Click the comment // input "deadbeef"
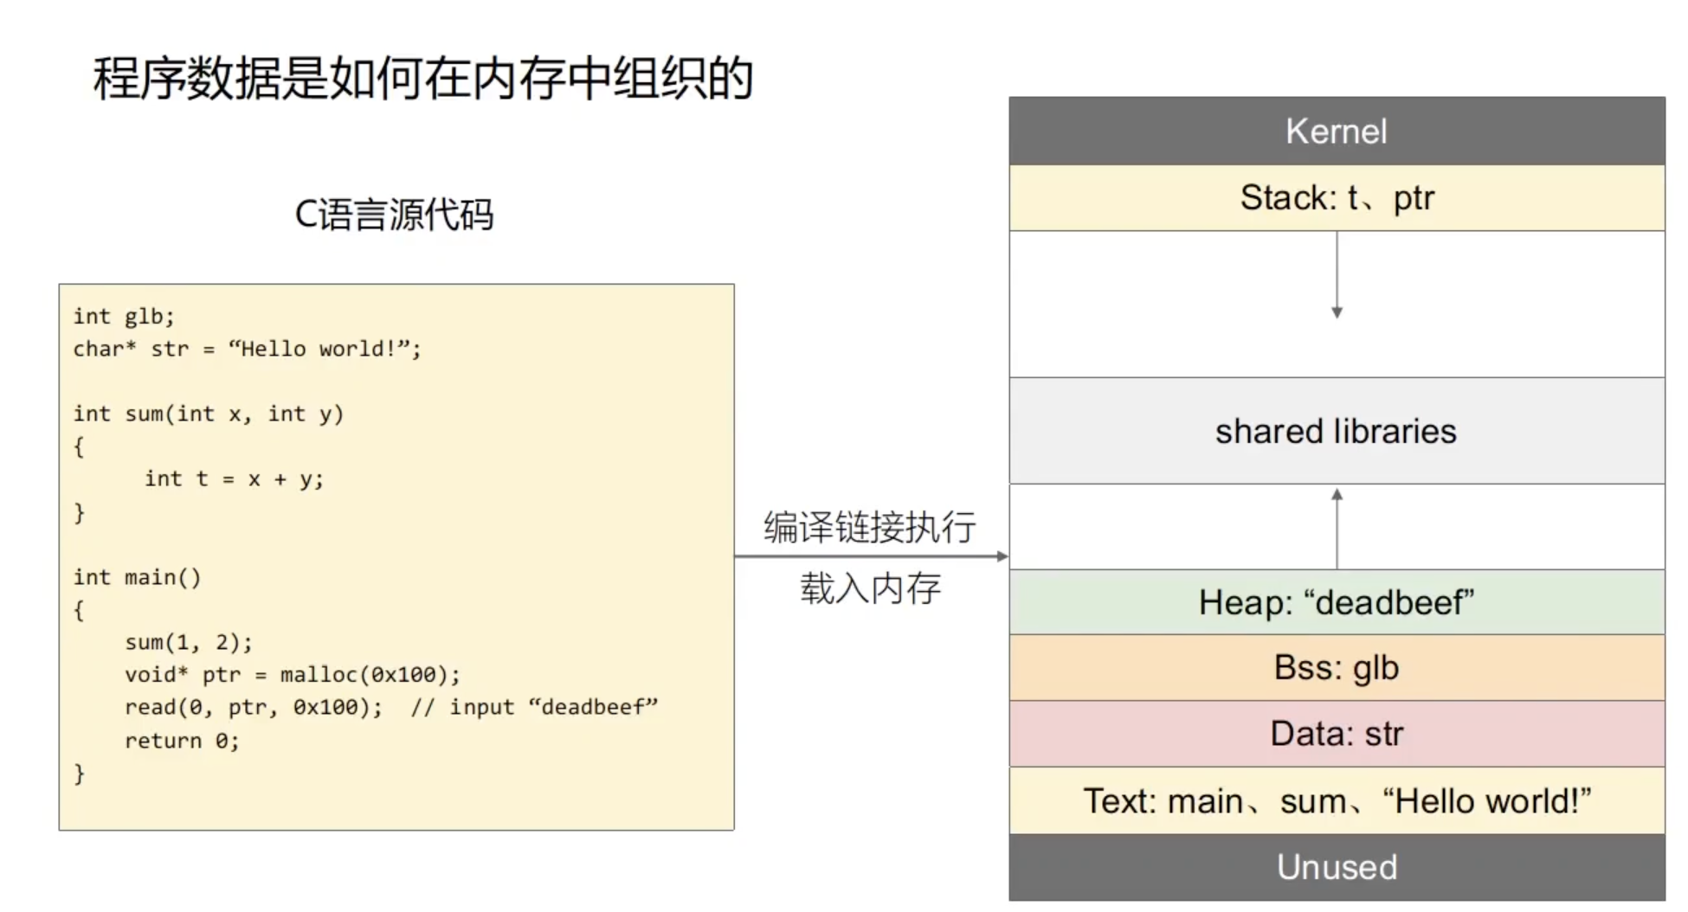Screen dimensions: 1688x912 (534, 707)
